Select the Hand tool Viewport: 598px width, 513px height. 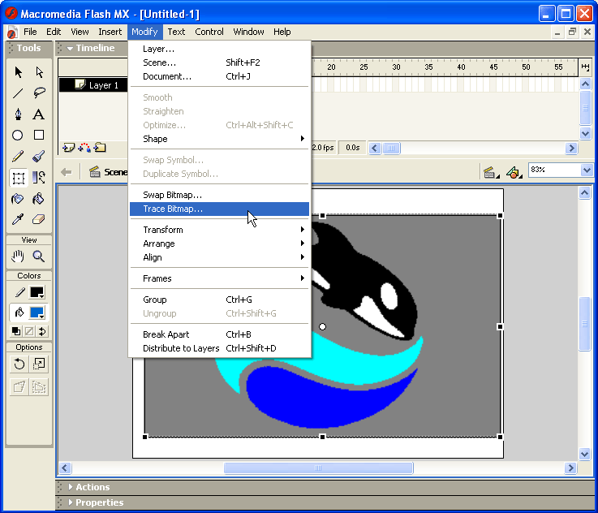(18, 256)
